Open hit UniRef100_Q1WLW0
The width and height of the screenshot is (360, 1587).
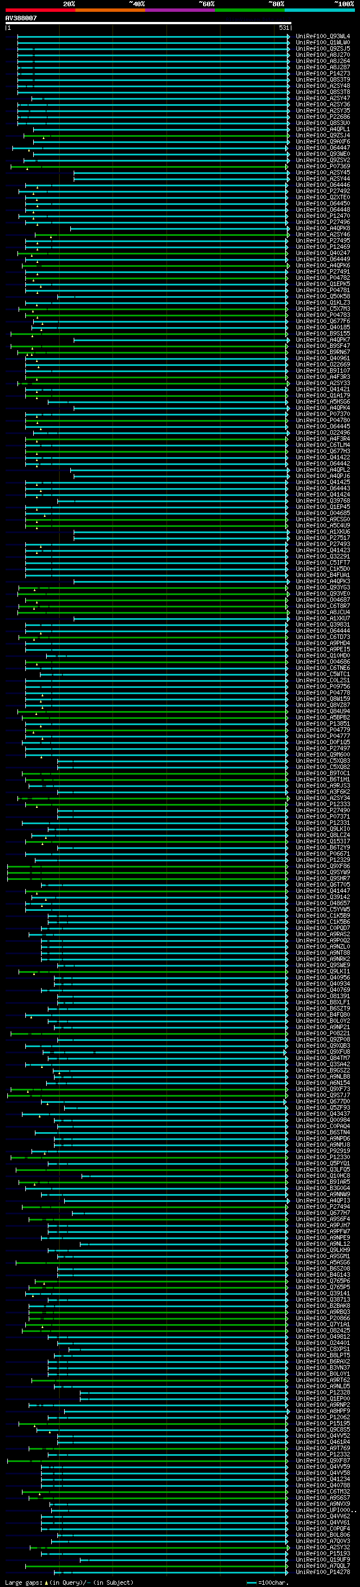point(323,43)
